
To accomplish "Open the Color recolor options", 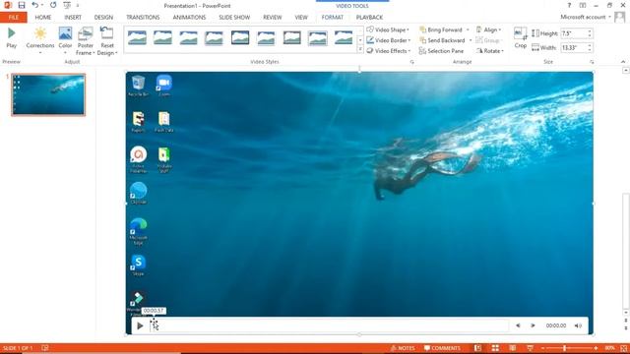I will tap(65, 39).
